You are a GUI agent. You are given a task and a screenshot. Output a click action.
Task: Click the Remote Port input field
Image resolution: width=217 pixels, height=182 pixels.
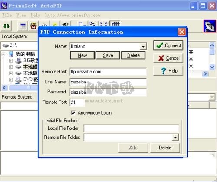tap(77, 102)
